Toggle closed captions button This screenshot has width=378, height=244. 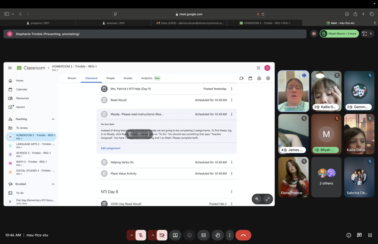[x=203, y=235]
